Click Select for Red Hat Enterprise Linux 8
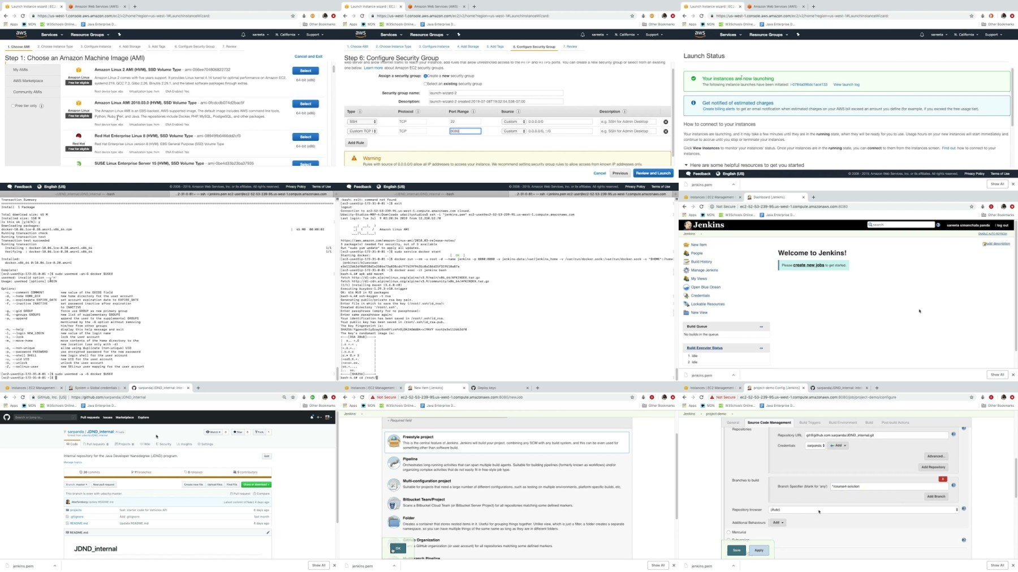 tap(305, 137)
